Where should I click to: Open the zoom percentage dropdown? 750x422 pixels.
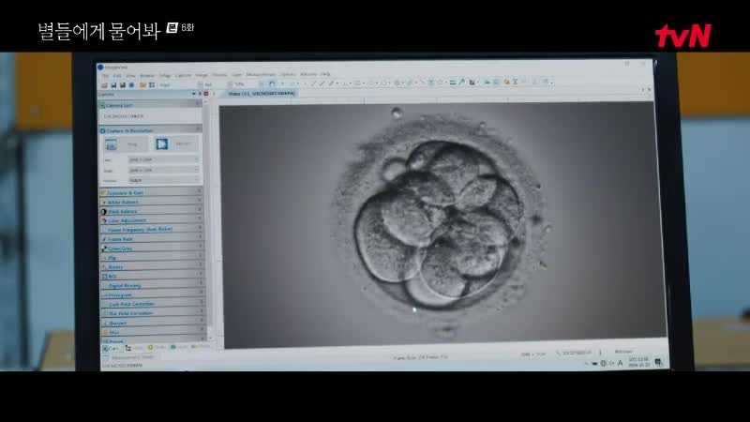261,84
